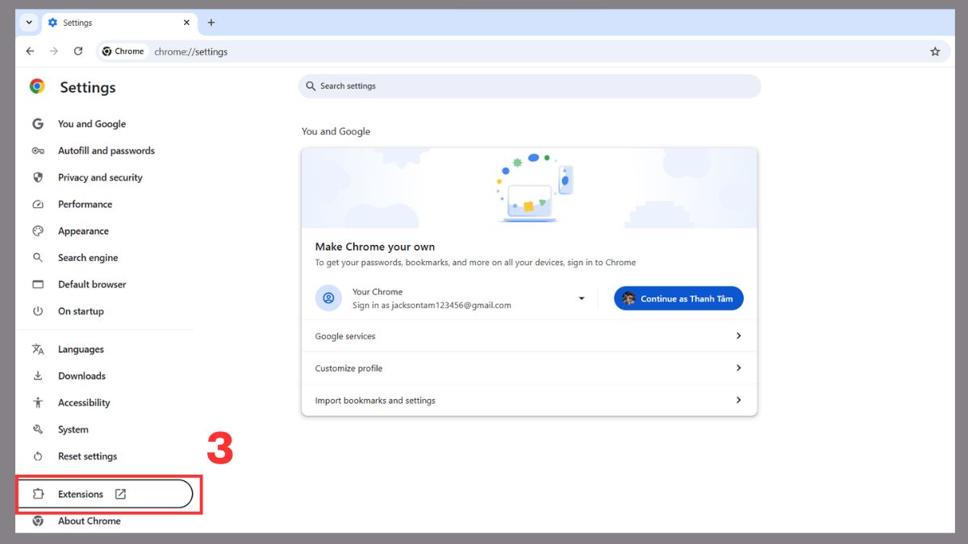The image size is (968, 544).
Task: Click the Search engine magnifier icon
Action: coord(37,258)
